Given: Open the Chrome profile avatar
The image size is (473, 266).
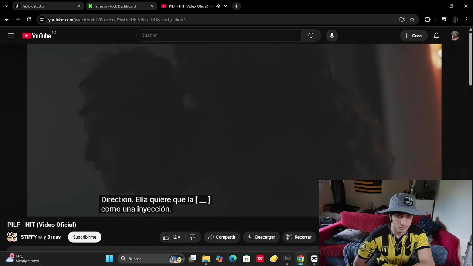Looking at the screenshot, I should coord(455,19).
